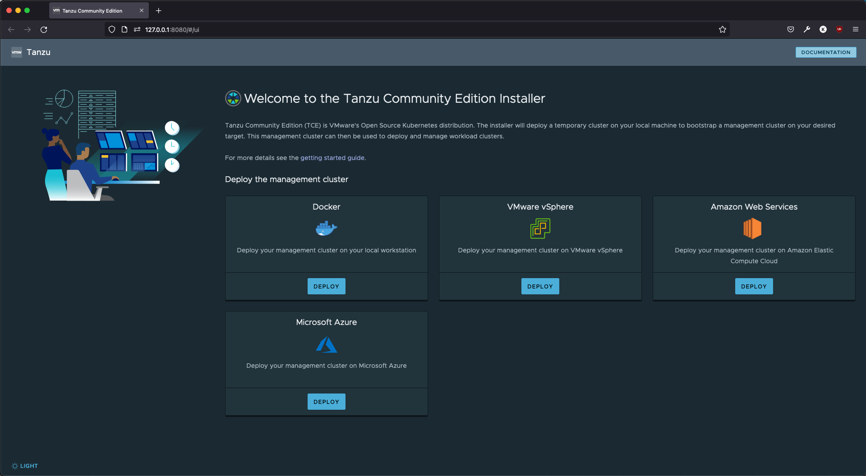Click the Microsoft Azure logo icon
This screenshot has width=866, height=476.
[x=327, y=345]
